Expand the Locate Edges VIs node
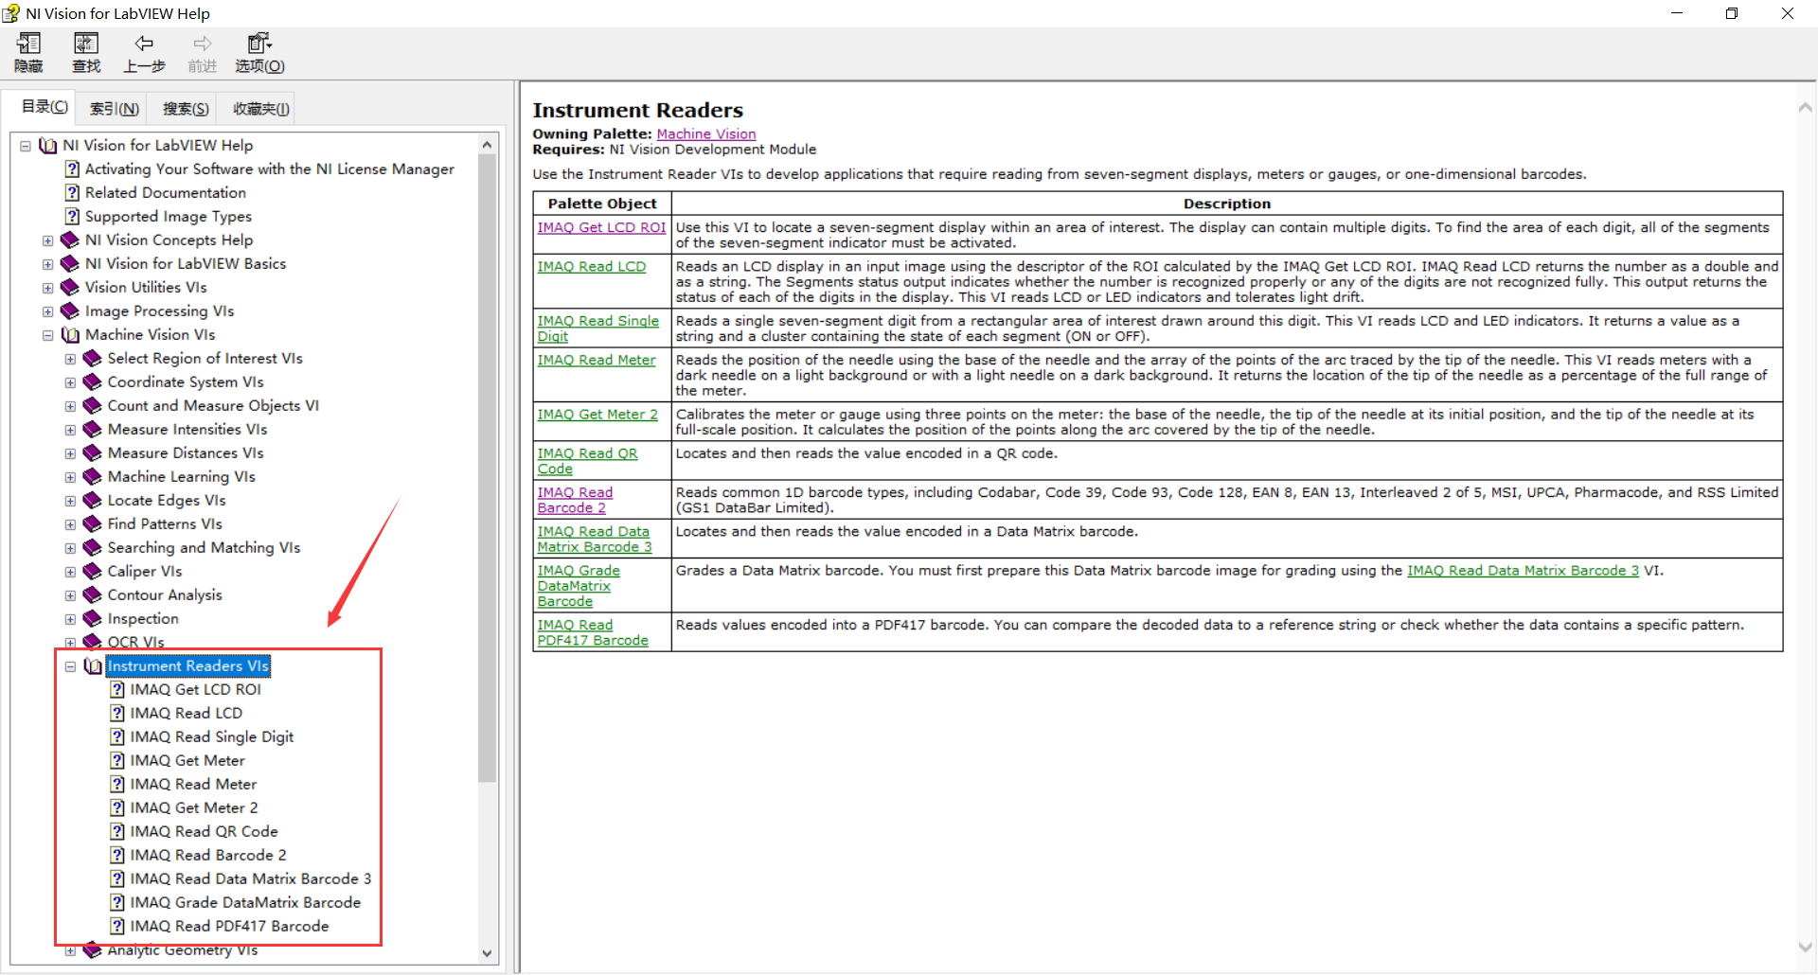This screenshot has height=975, width=1818. 70,501
